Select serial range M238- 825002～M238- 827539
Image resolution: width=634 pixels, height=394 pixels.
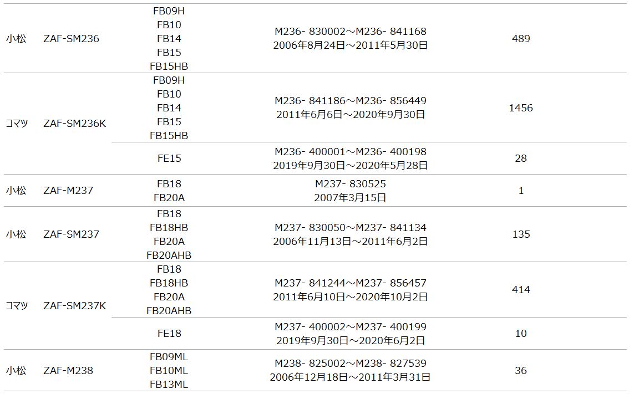click(351, 364)
